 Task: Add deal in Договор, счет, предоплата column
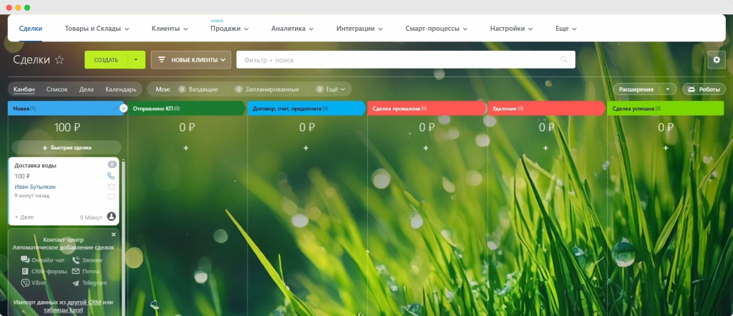(306, 148)
